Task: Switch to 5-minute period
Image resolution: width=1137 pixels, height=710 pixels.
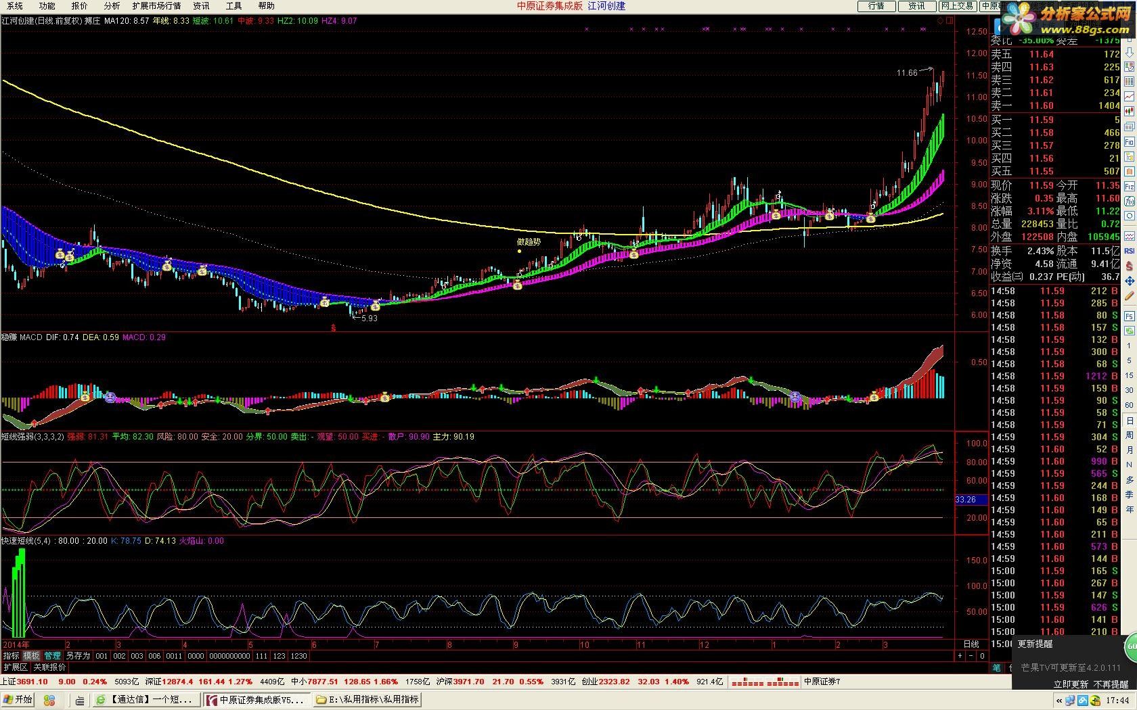Action: click(1129, 360)
